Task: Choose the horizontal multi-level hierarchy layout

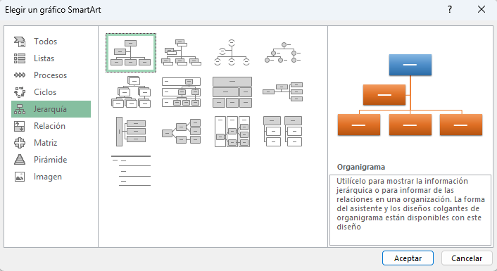Action: click(x=131, y=131)
